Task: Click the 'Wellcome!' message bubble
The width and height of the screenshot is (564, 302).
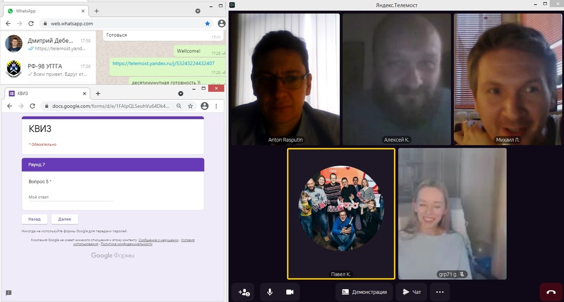Action: click(199, 51)
